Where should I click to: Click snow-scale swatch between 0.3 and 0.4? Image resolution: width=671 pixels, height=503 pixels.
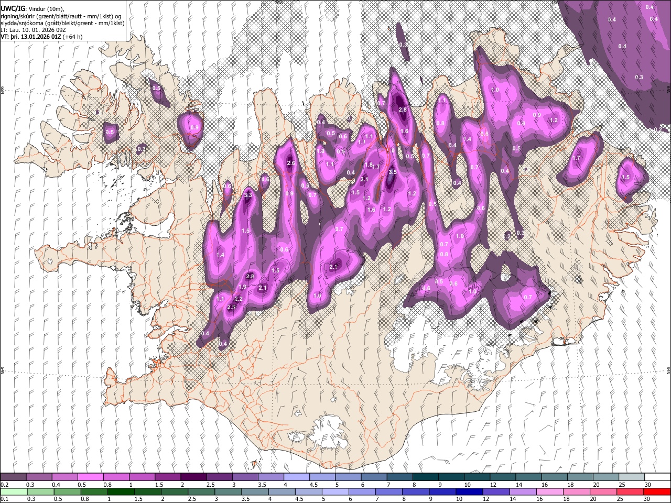click(x=39, y=477)
